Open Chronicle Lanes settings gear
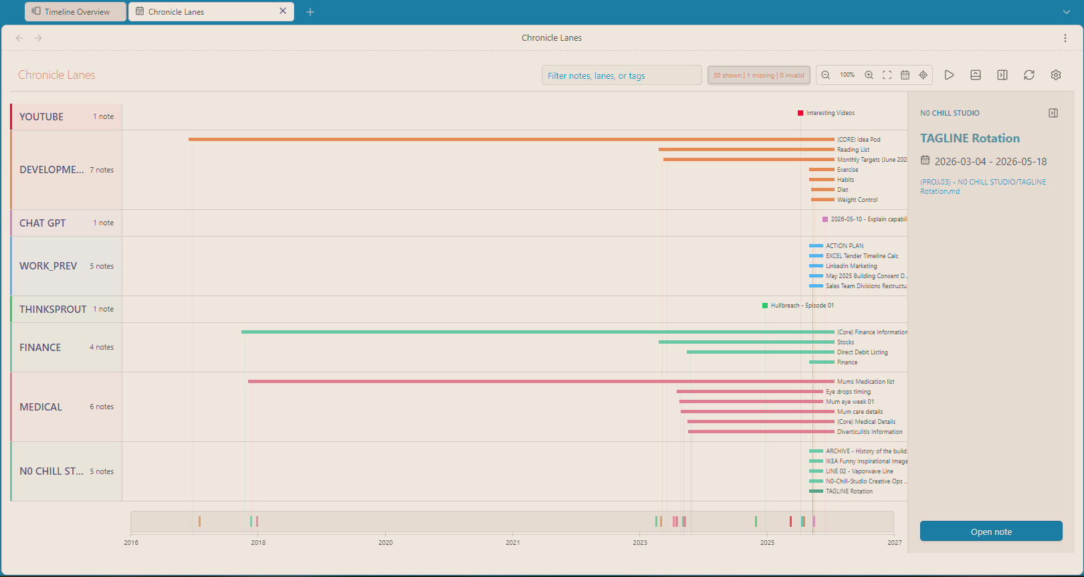The image size is (1084, 577). 1056,75
